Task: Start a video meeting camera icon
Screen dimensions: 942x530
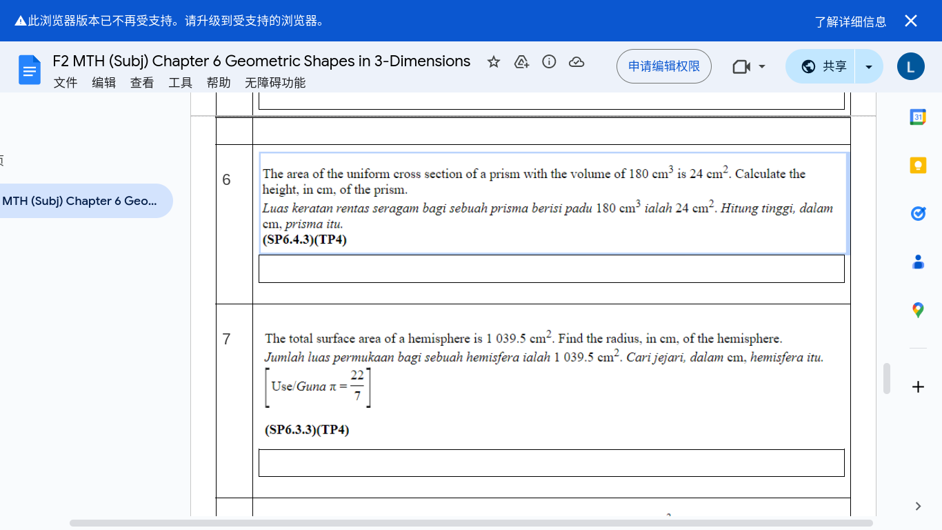Action: click(741, 66)
